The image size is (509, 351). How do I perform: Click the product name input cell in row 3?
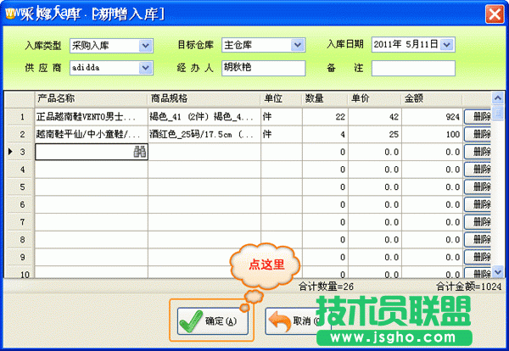[x=92, y=152]
